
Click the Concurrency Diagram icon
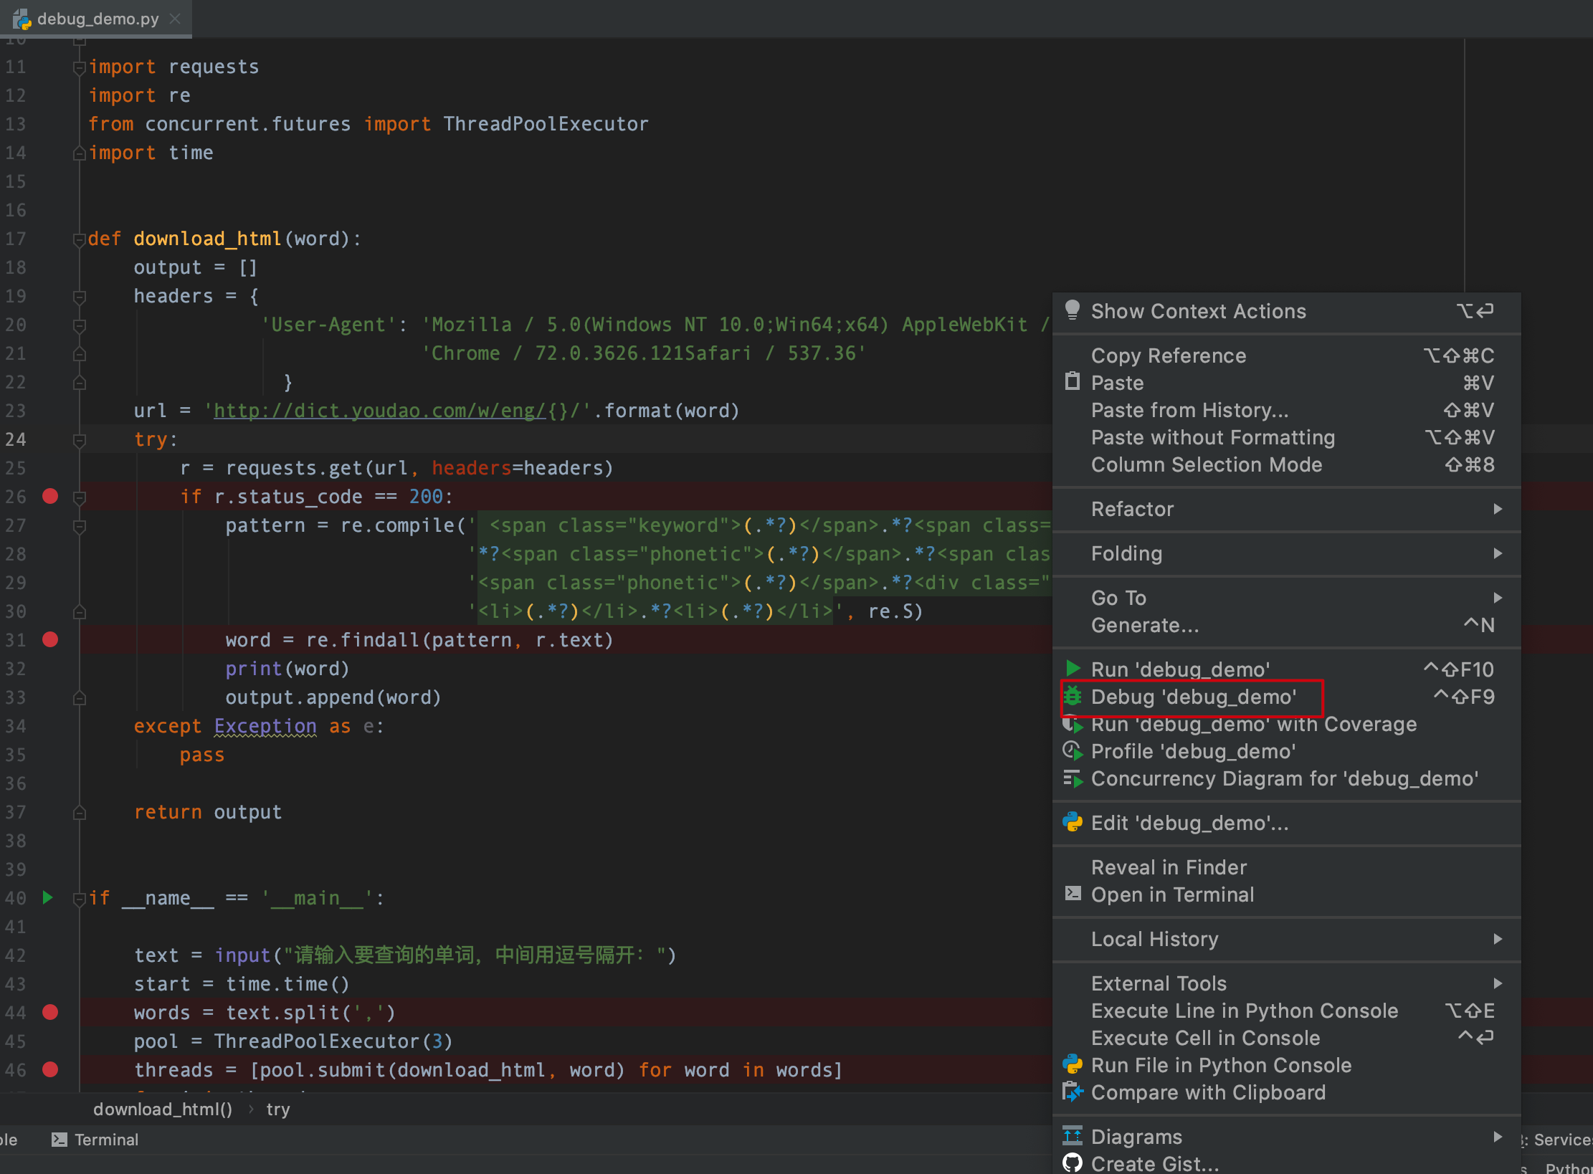point(1073,778)
